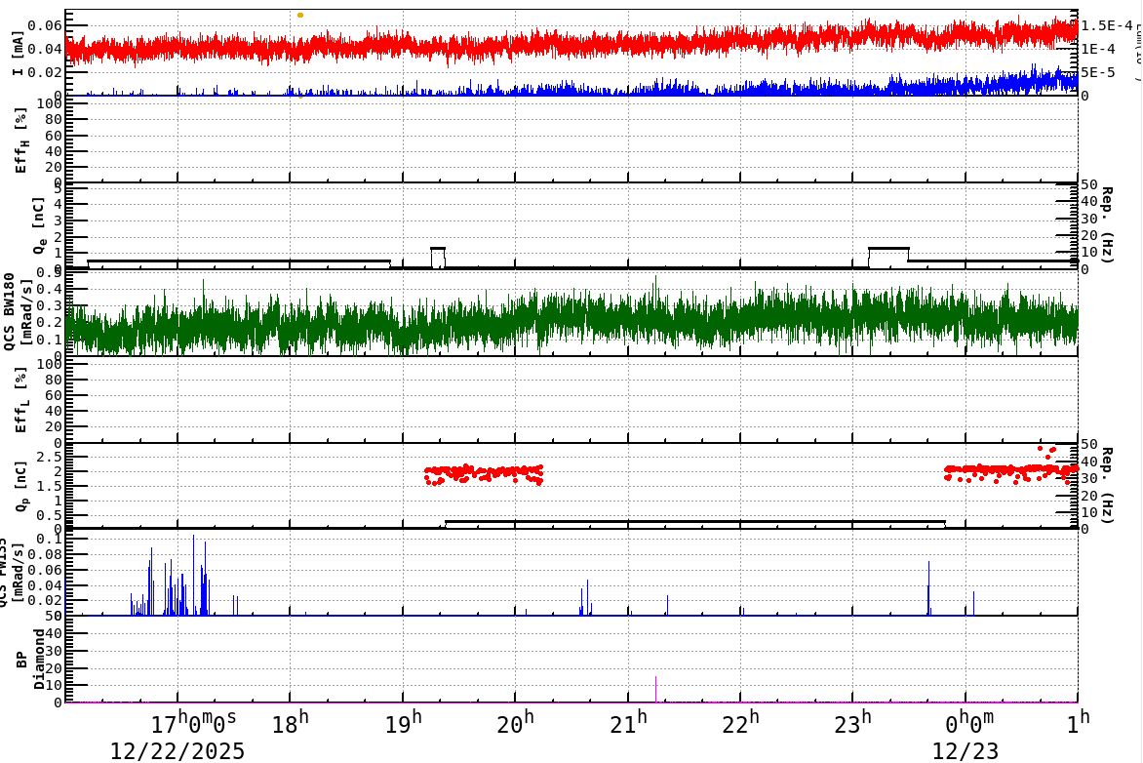Click the 12/22/2025 date label
Image resolution: width=1143 pixels, height=763 pixels.
click(177, 751)
